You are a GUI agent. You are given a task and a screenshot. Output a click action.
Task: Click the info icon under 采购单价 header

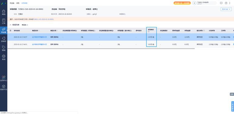coord(149,32)
